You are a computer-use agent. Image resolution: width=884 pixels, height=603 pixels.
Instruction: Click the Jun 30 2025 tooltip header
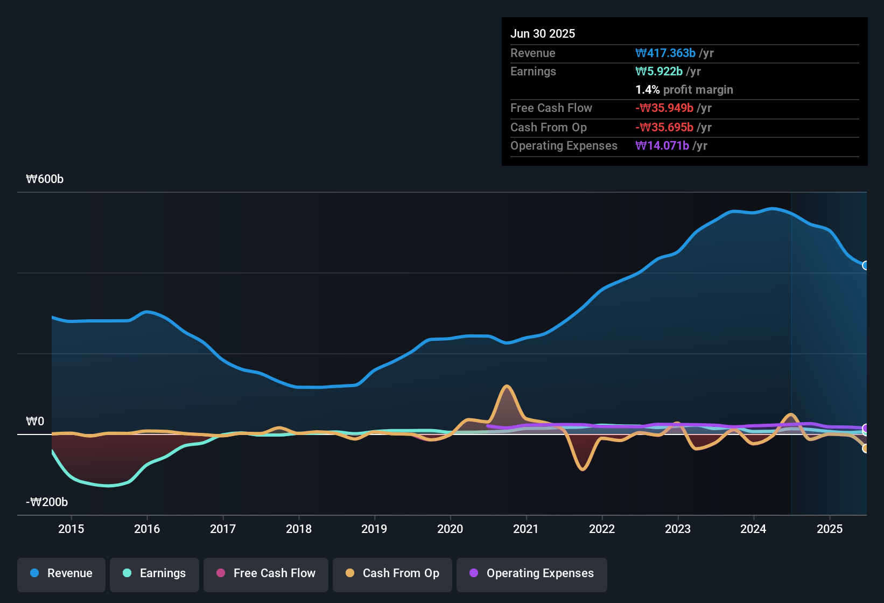[x=543, y=33]
